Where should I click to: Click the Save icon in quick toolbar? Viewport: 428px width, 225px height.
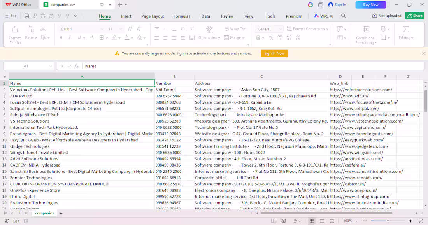tap(26, 16)
